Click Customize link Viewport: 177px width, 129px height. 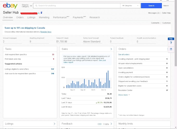click(166, 23)
